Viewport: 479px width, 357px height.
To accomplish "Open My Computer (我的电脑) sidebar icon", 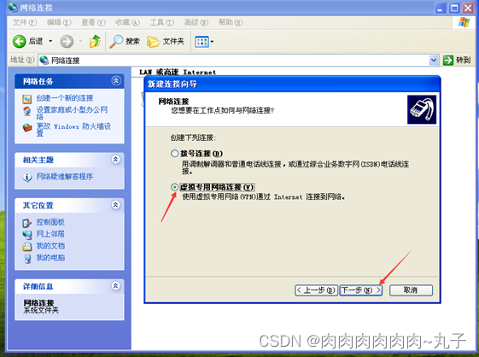I will (x=27, y=259).
